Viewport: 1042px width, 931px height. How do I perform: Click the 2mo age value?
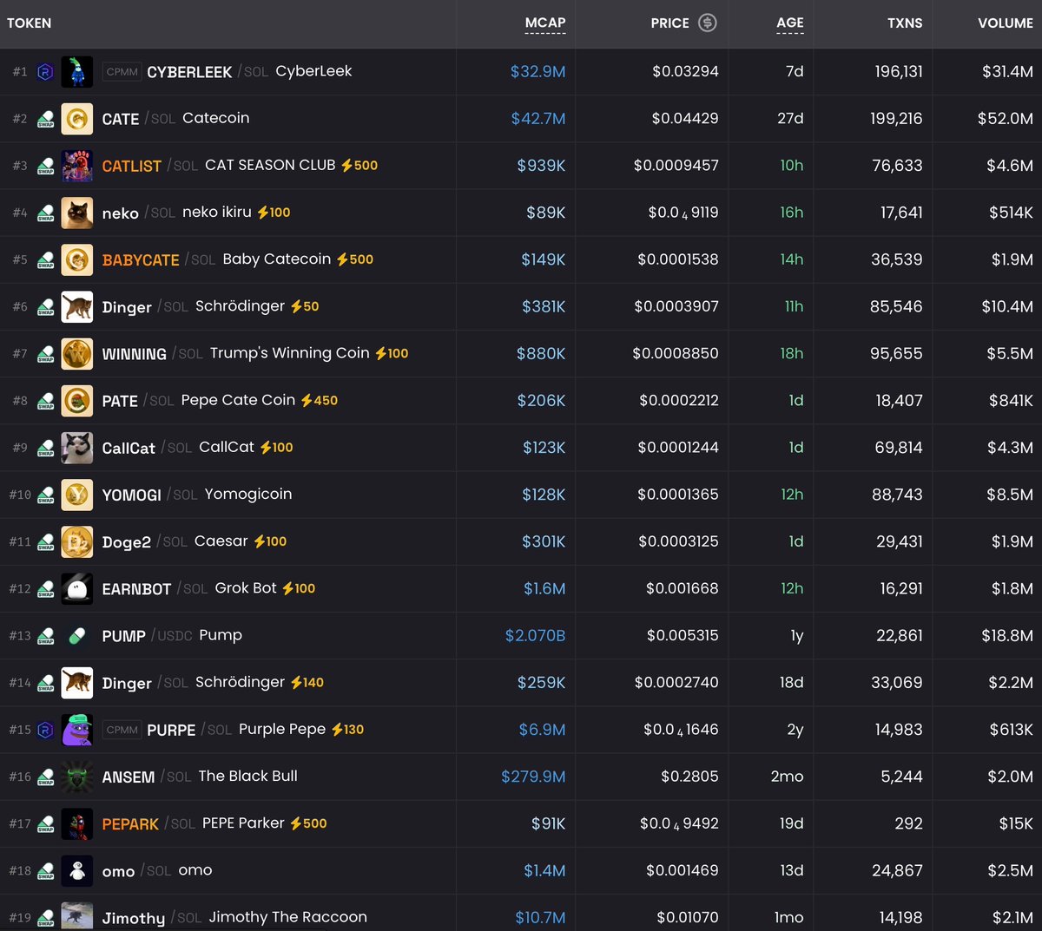pos(787,776)
